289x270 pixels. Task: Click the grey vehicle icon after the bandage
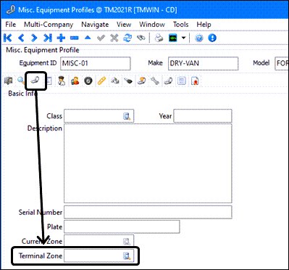point(114,81)
